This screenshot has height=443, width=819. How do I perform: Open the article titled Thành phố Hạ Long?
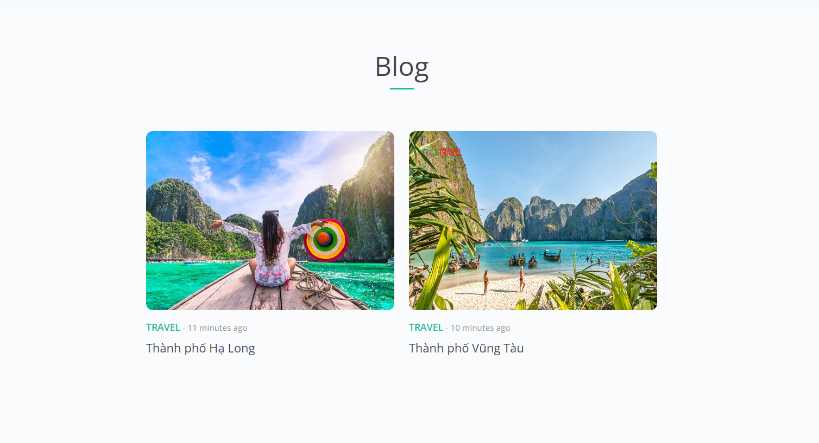200,348
